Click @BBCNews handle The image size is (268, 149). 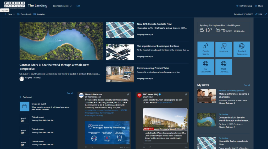tap(148, 97)
